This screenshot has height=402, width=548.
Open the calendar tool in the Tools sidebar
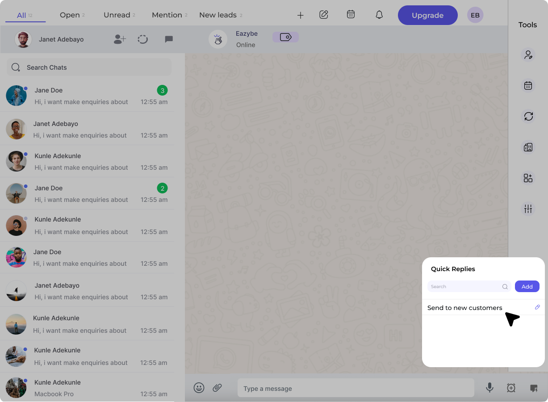click(x=528, y=85)
